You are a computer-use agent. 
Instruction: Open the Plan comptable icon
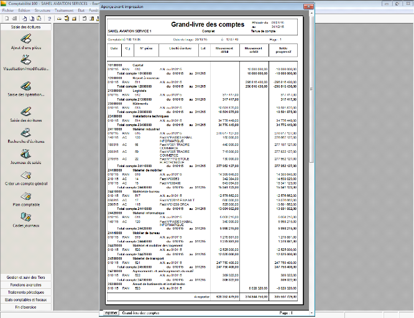coord(26,196)
